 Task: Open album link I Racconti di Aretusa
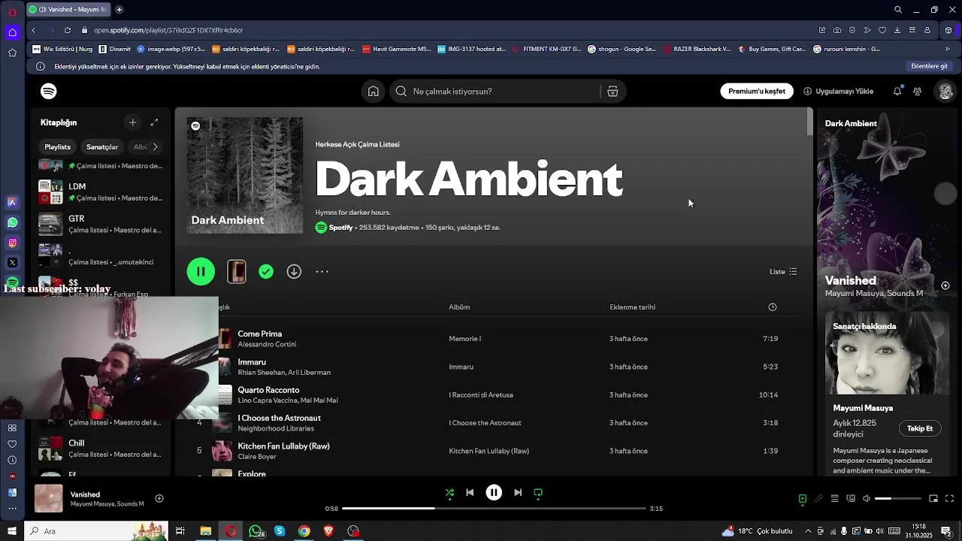481,394
